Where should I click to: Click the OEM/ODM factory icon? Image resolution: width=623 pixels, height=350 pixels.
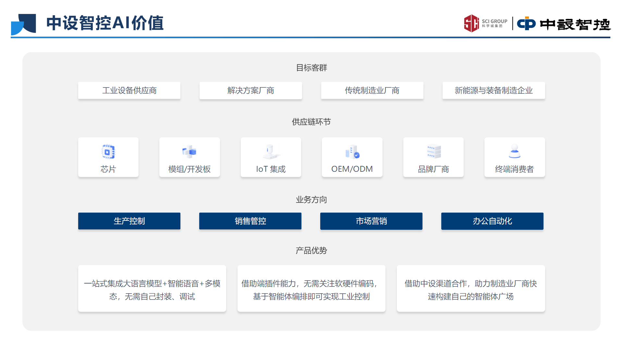(352, 152)
